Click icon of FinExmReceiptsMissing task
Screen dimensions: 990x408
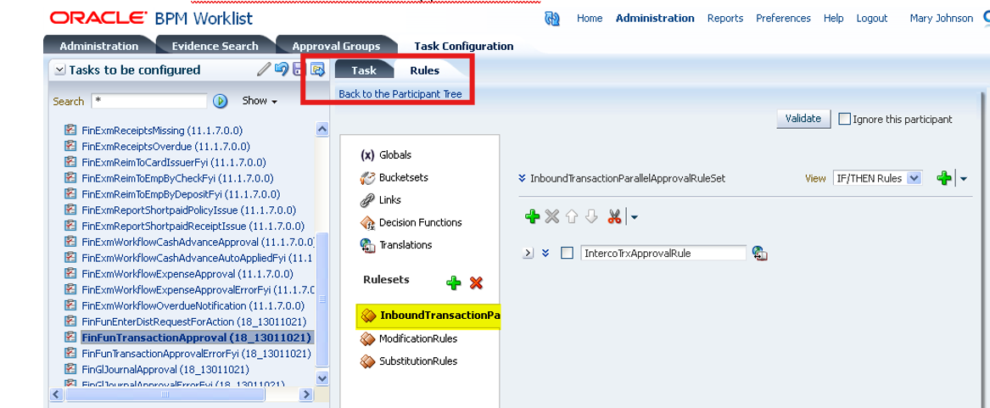70,131
